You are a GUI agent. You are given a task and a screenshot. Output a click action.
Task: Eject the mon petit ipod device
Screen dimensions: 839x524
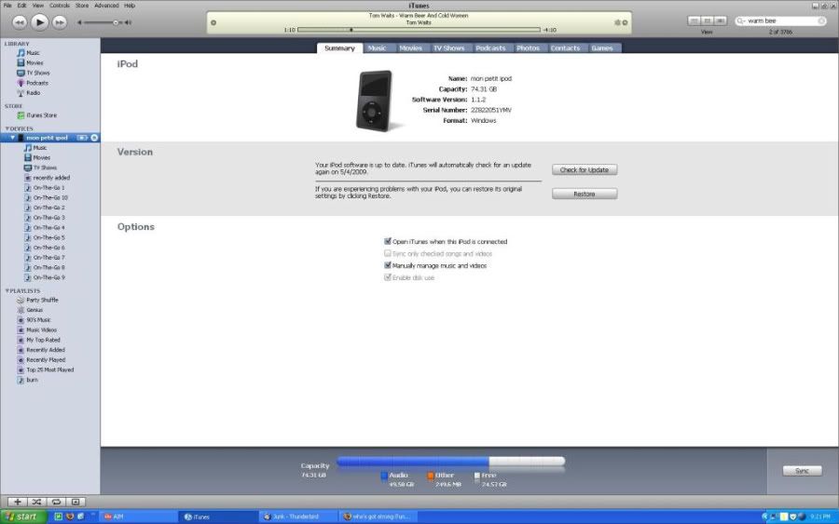[x=94, y=138]
